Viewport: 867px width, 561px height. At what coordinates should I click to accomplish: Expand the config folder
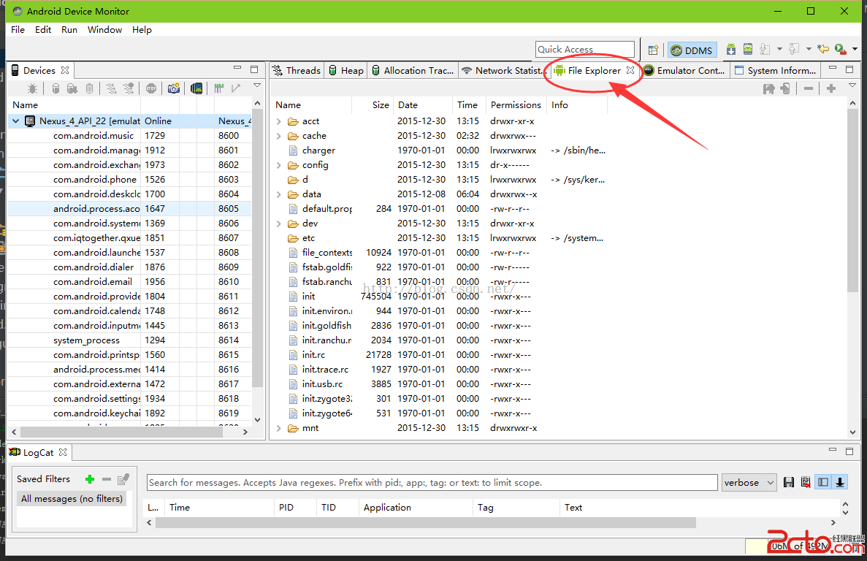click(x=279, y=165)
